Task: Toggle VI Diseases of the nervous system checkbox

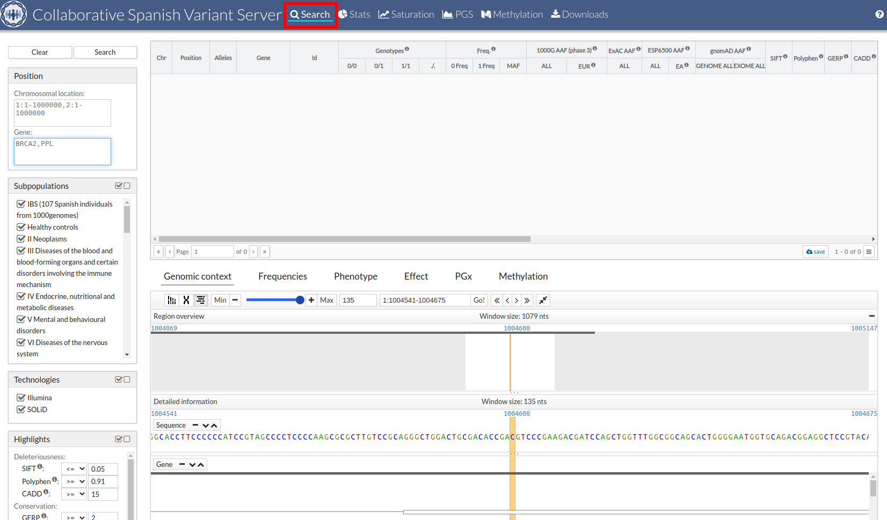Action: click(21, 342)
